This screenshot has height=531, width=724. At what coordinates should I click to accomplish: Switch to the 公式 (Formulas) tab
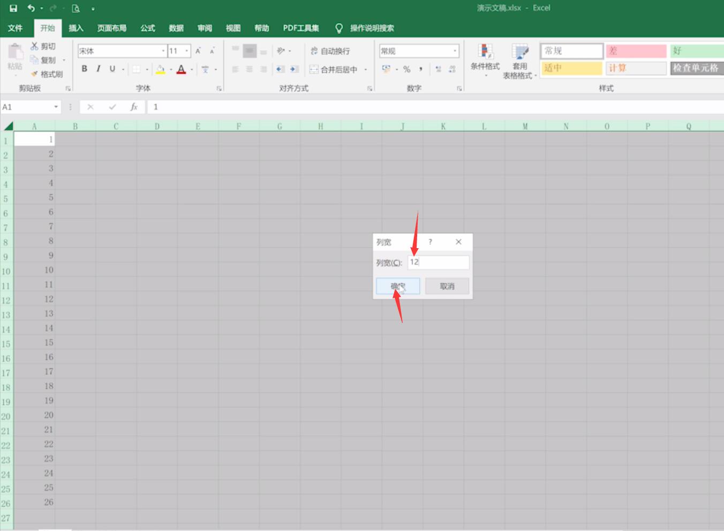tap(148, 28)
